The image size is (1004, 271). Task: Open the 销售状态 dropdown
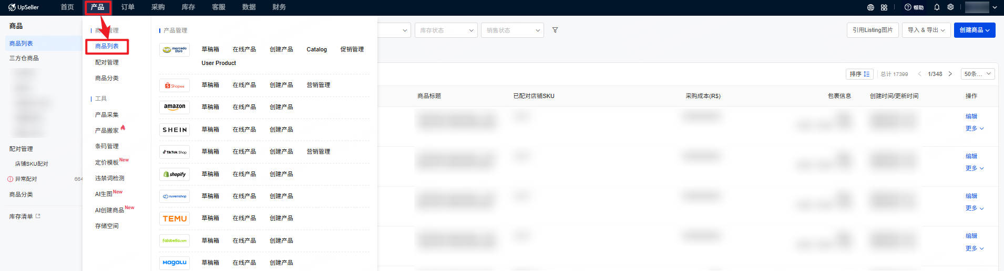tap(513, 30)
